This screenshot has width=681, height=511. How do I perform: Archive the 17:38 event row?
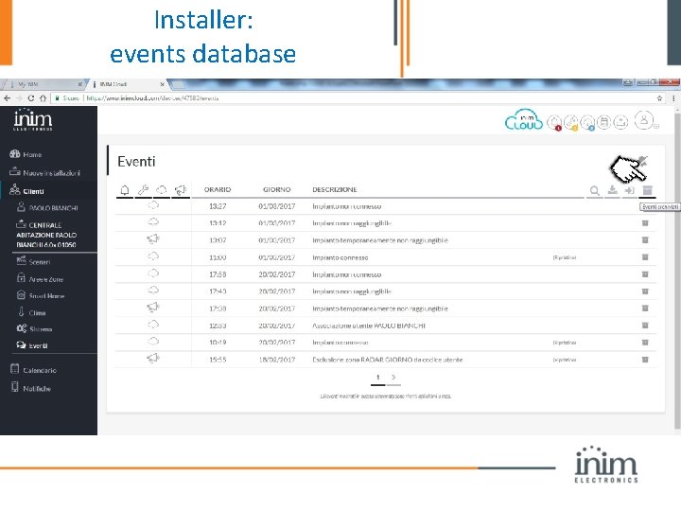point(645,308)
